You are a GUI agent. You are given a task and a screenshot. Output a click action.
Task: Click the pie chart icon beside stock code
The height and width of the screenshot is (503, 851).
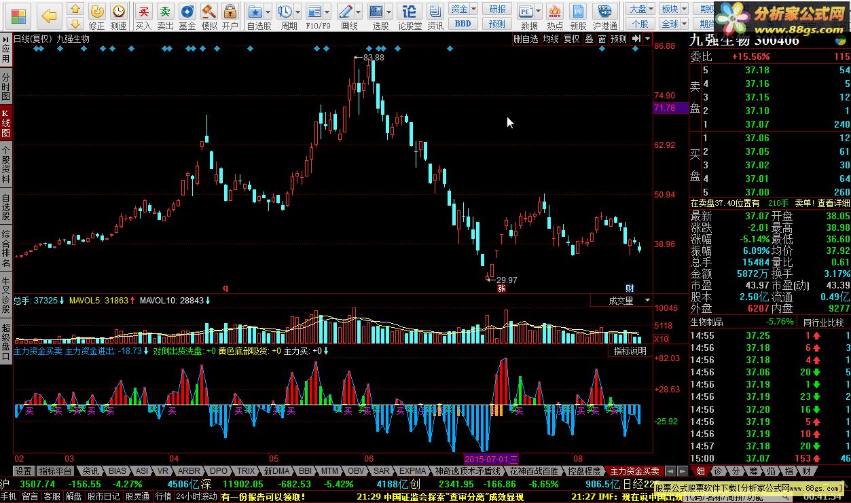coord(840,41)
